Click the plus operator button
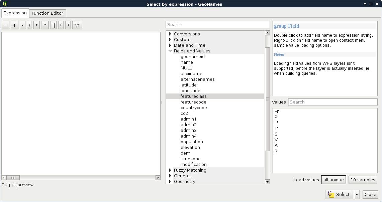The width and height of the screenshot is (382, 202). pos(14,25)
